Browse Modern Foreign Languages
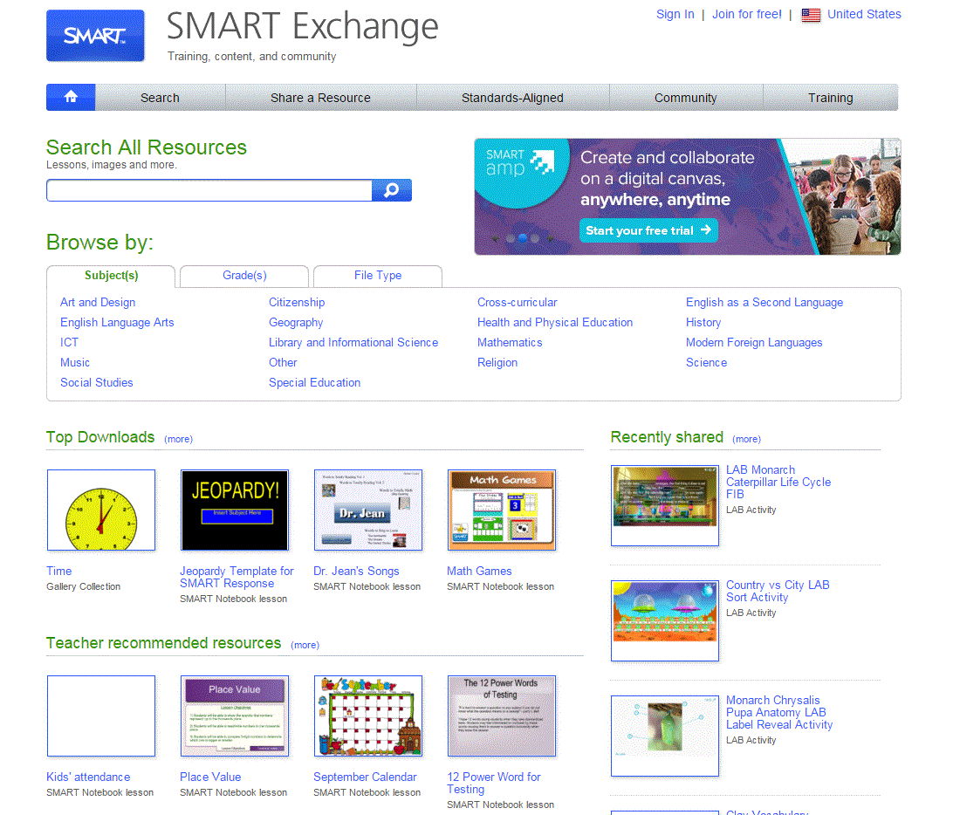953x815 pixels. [x=754, y=343]
